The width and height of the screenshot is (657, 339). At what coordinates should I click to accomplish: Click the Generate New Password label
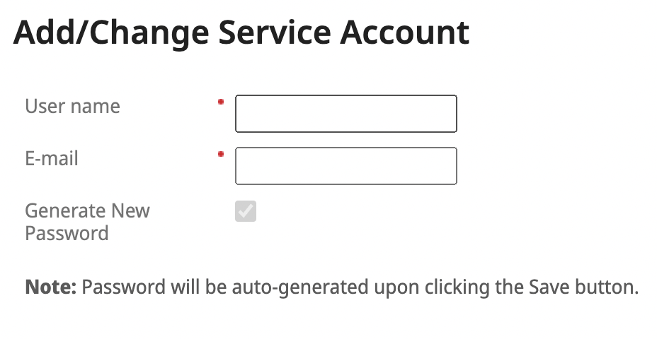coord(87,222)
